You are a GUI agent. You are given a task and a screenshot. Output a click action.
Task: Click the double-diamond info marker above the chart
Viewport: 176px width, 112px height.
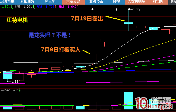(x=117, y=9)
